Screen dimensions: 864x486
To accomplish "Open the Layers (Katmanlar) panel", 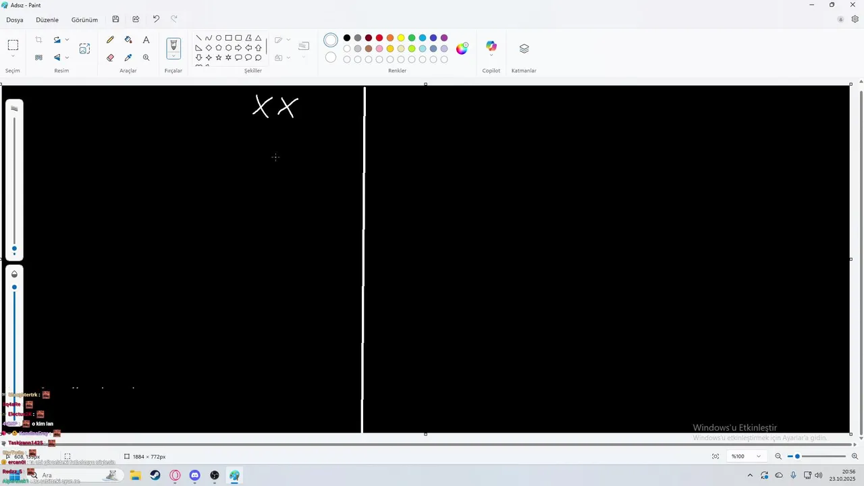I will pyautogui.click(x=524, y=49).
